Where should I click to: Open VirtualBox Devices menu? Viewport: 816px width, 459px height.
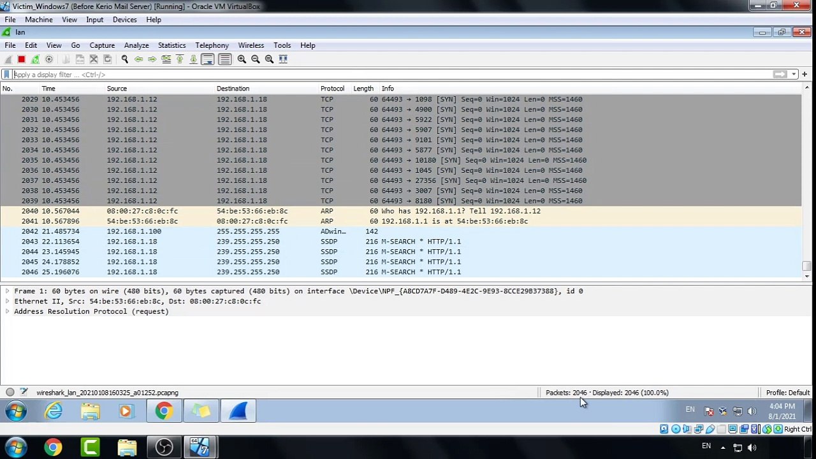[124, 20]
